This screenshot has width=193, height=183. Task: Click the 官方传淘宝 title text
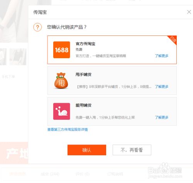click(x=85, y=44)
